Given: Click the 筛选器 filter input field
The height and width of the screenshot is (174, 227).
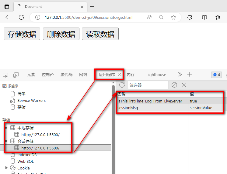Looking at the screenshot, I should coord(148,85).
